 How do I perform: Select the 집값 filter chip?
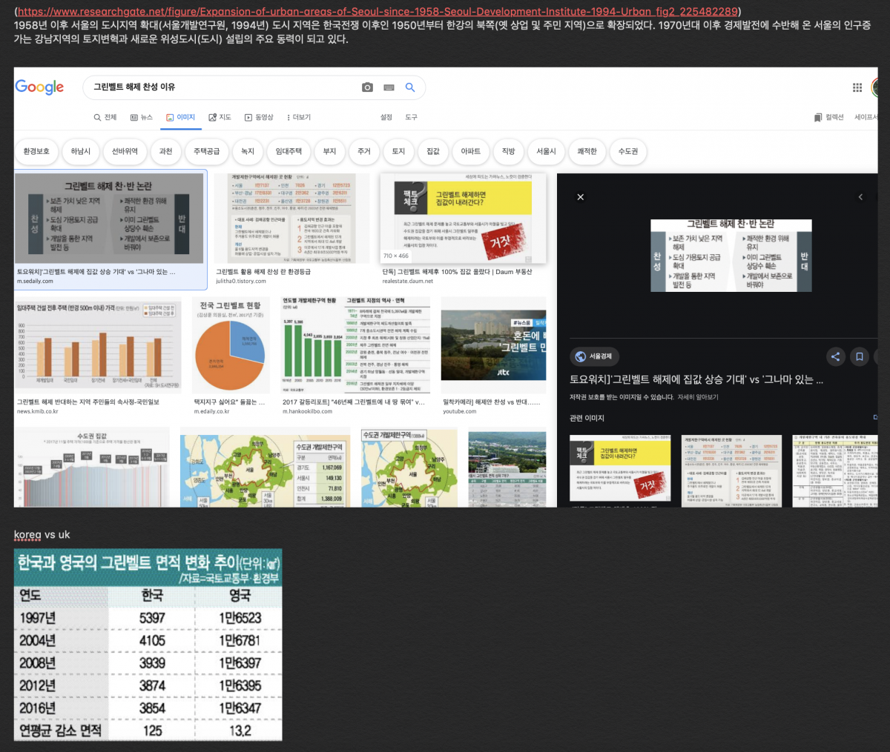(x=433, y=151)
